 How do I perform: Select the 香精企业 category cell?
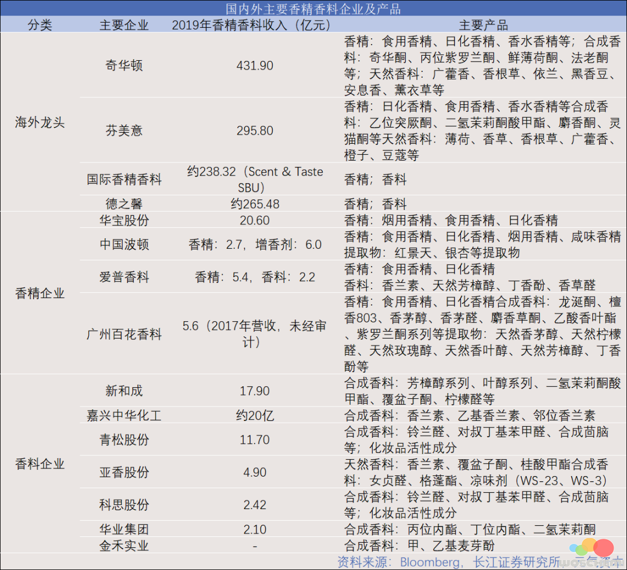click(x=40, y=293)
